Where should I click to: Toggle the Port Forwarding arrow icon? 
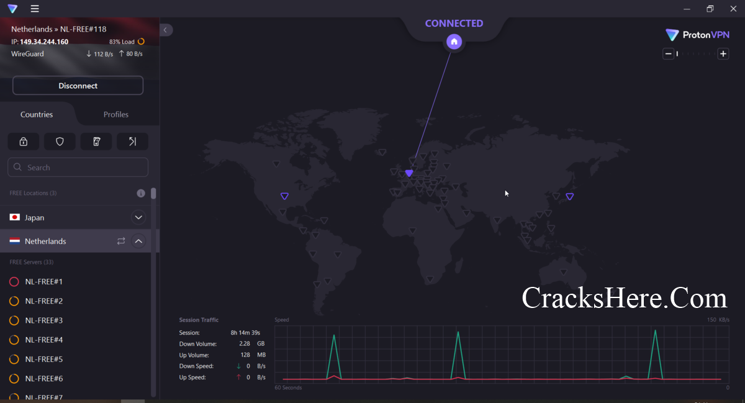point(132,142)
